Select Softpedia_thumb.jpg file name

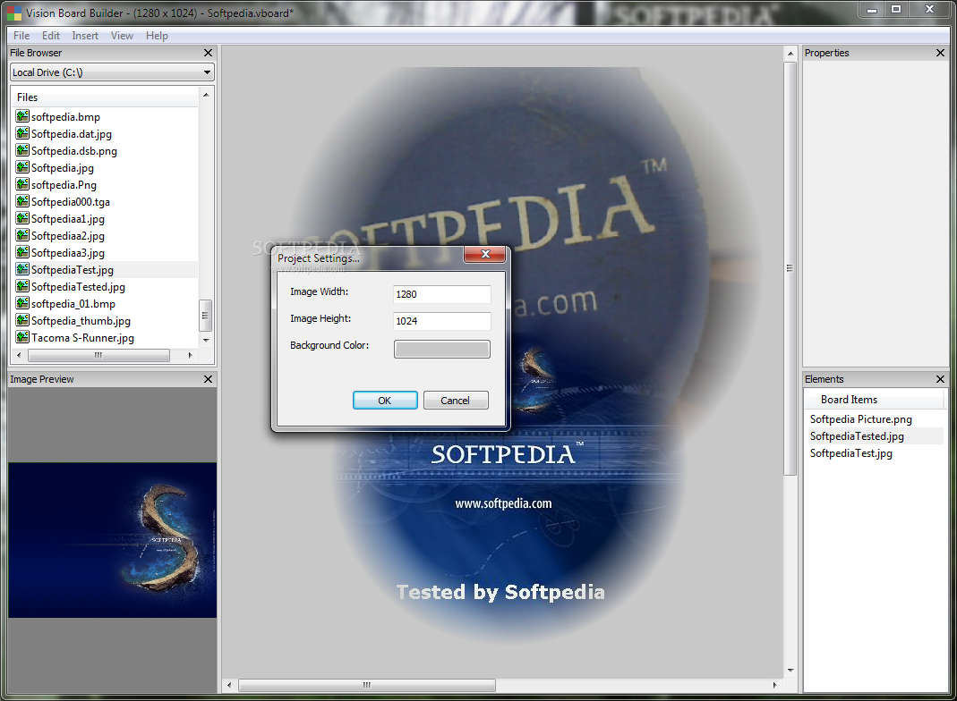[81, 321]
